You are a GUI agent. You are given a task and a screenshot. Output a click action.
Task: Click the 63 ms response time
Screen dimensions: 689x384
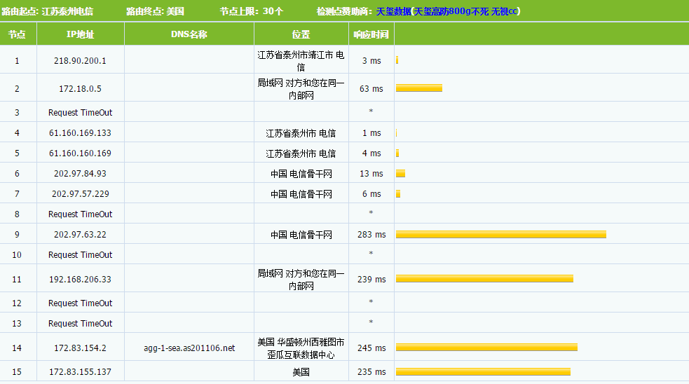(x=371, y=89)
